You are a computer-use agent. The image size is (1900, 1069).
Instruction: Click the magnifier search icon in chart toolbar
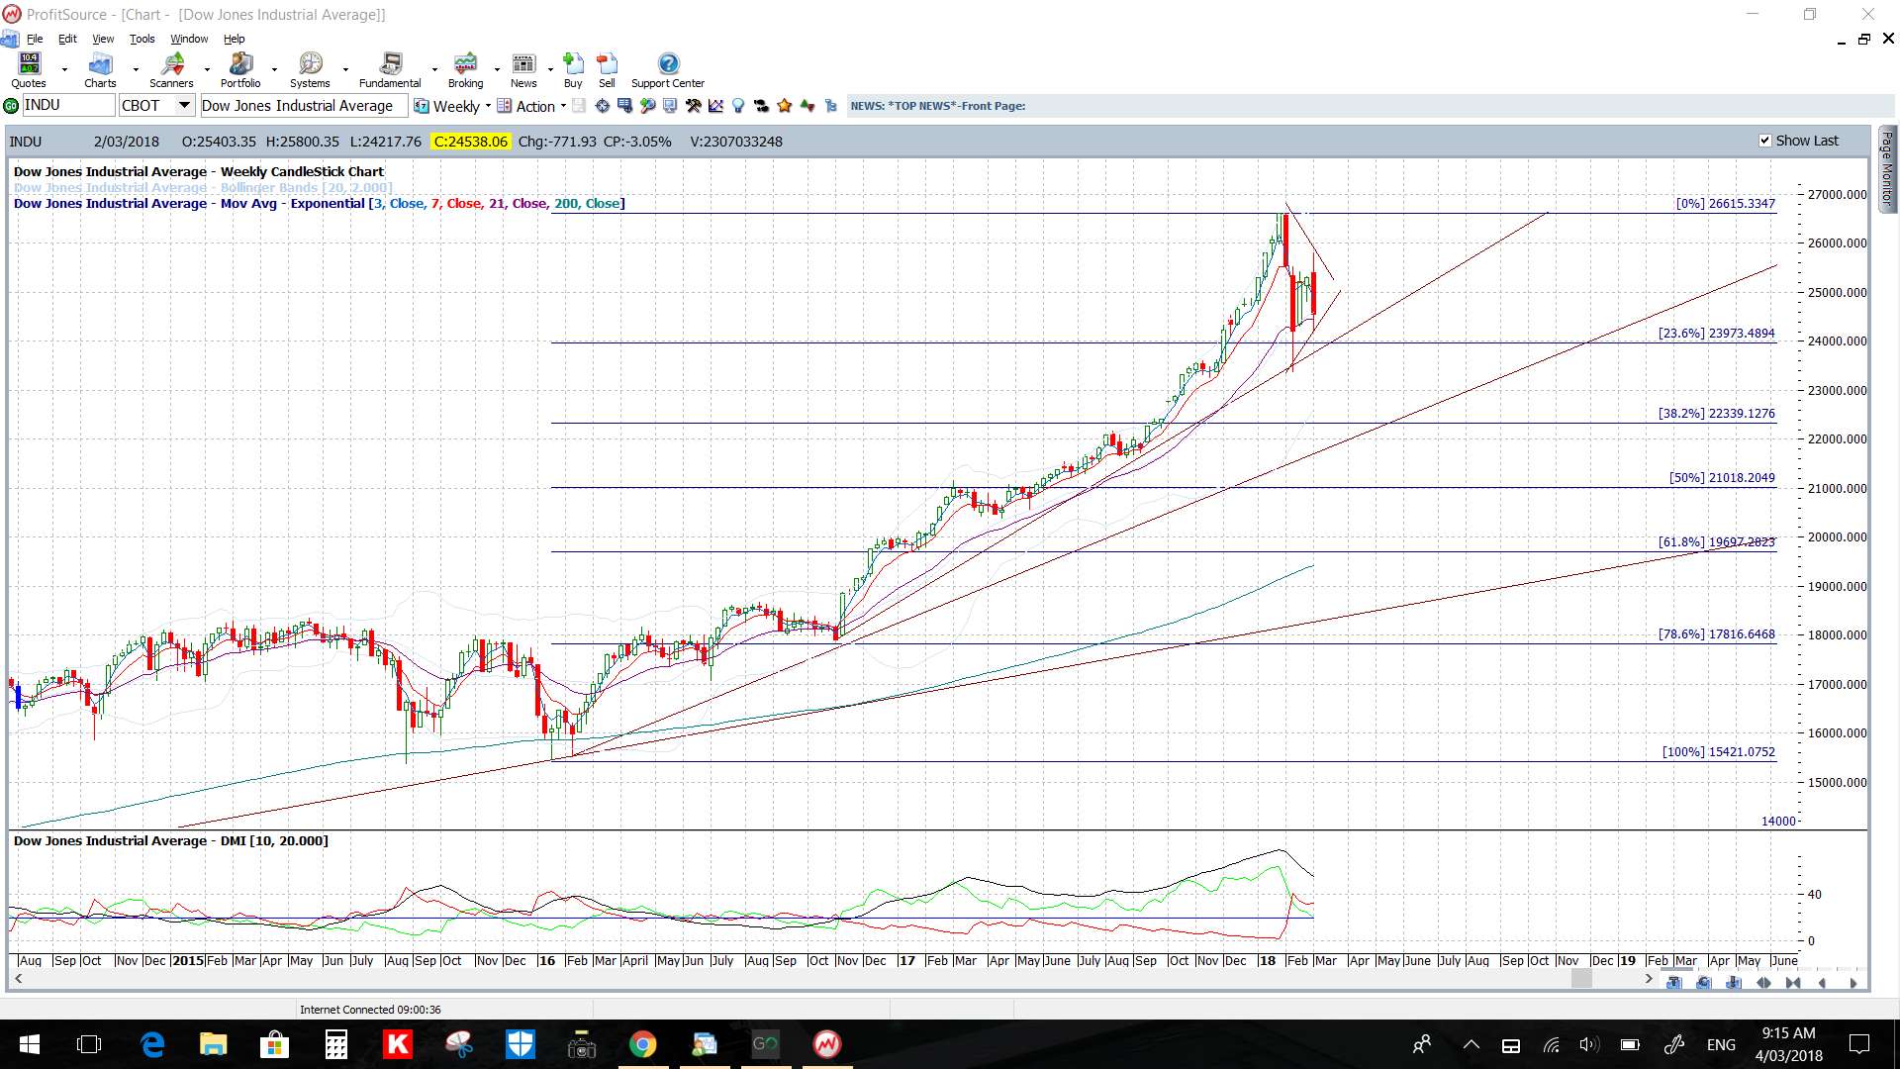647,106
